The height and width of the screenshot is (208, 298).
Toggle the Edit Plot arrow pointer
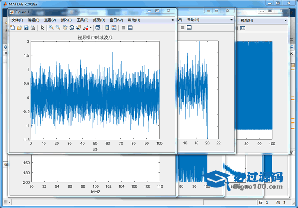pyautogui.click(x=42, y=28)
